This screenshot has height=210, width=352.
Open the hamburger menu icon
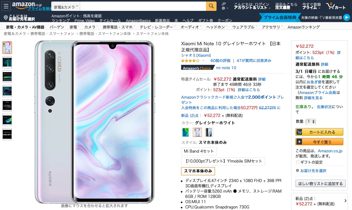[x=6, y=6]
